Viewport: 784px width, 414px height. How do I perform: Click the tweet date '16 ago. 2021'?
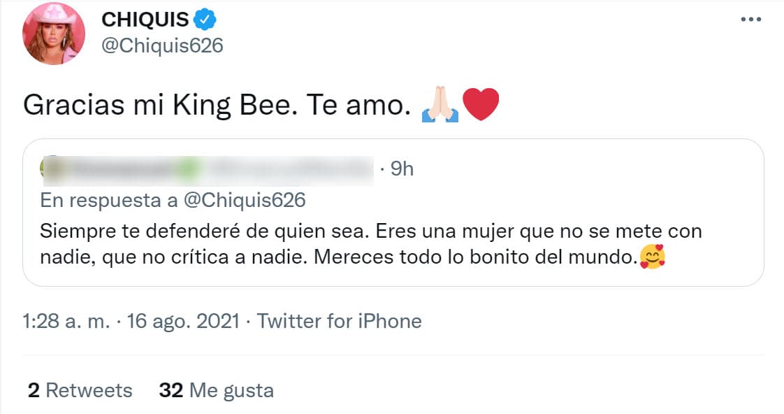point(181,321)
